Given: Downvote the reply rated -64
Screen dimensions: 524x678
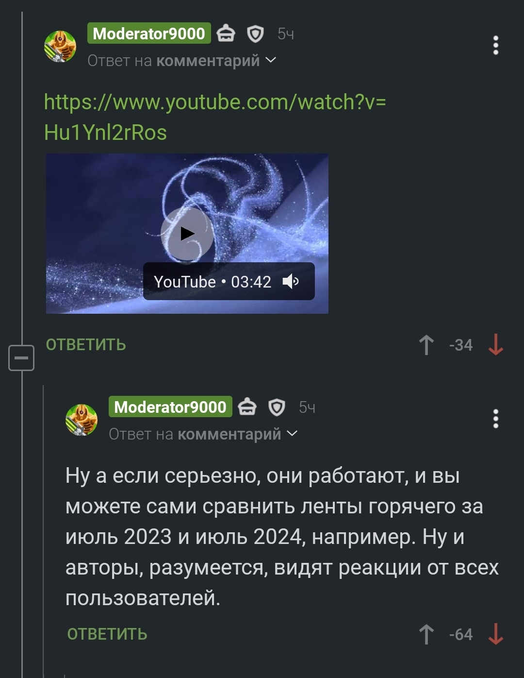Looking at the screenshot, I should pos(495,635).
